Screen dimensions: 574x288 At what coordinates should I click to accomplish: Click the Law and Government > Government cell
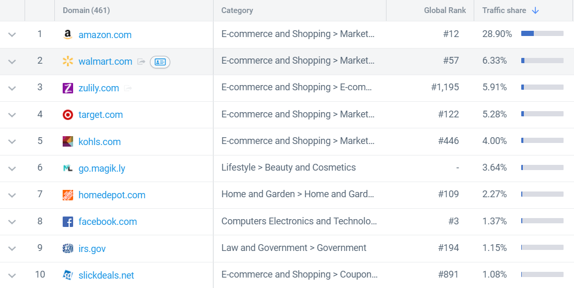coord(294,248)
